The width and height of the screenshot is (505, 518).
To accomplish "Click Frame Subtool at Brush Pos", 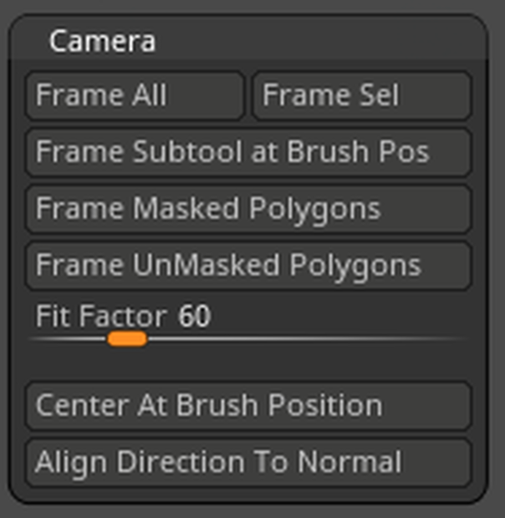I will point(248,152).
